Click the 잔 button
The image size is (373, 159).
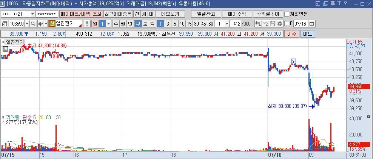click(137, 14)
